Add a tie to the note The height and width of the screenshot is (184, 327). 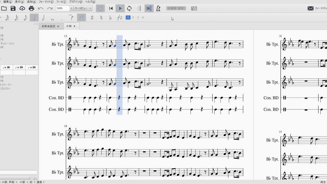(72, 18)
